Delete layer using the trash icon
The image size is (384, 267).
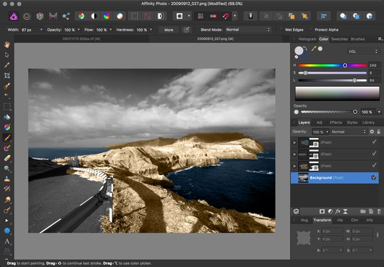tap(379, 211)
